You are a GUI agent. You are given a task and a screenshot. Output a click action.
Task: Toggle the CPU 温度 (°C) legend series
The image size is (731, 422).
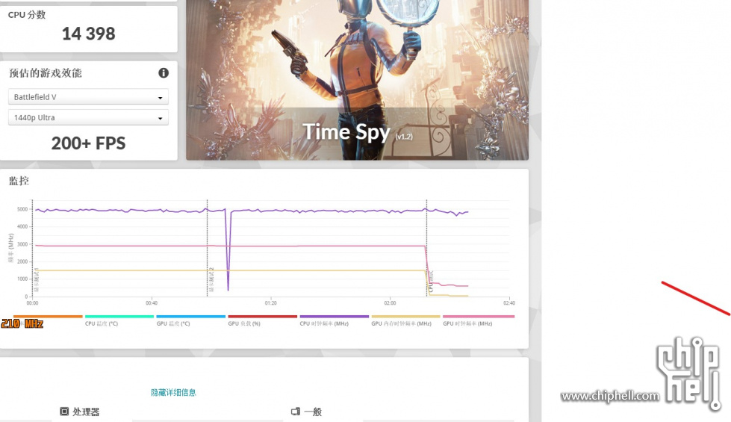click(119, 320)
